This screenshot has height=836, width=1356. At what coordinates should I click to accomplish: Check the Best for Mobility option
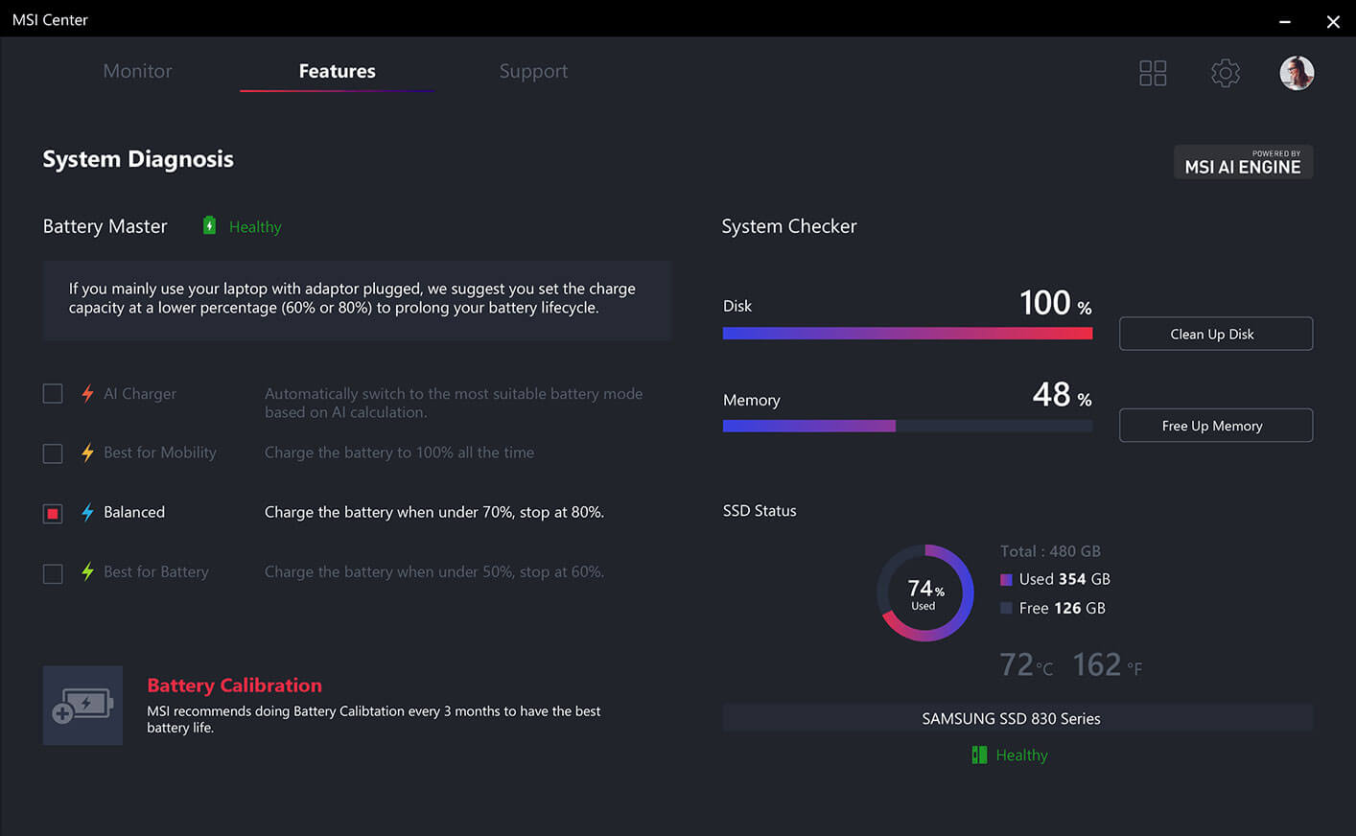coord(53,453)
